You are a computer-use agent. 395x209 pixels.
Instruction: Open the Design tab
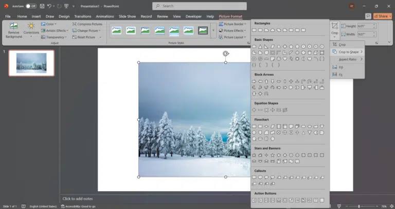pos(64,16)
